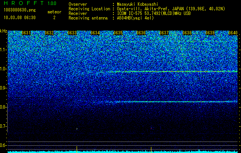Click the meteor count value 2
Viewport: 241px width, 153px height.
54,18
